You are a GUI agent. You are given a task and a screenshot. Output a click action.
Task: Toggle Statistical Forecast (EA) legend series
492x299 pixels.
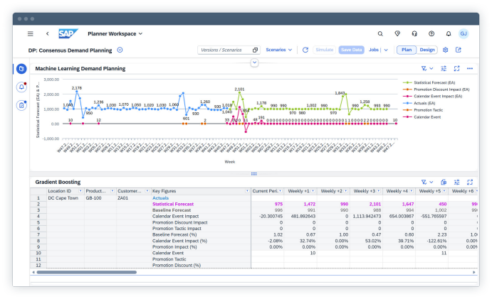(x=429, y=82)
